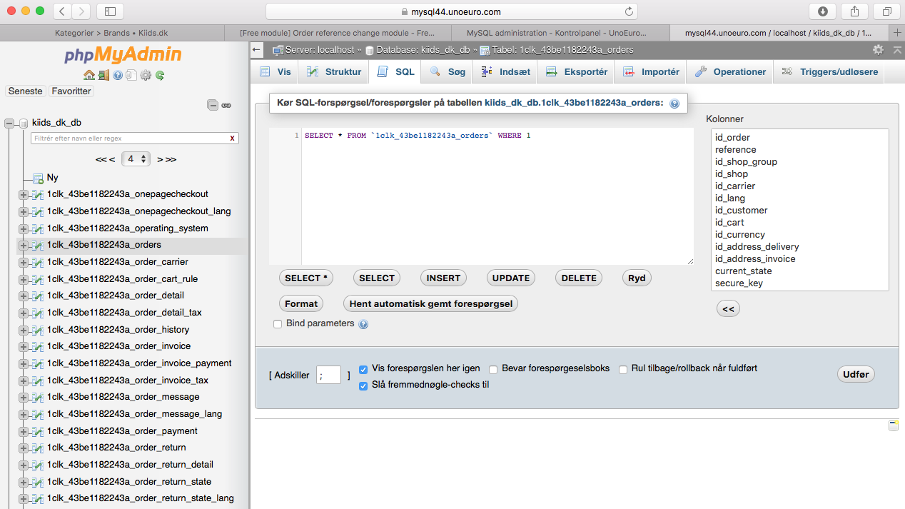This screenshot has height=509, width=905.
Task: Click the log out door icon
Action: click(103, 75)
